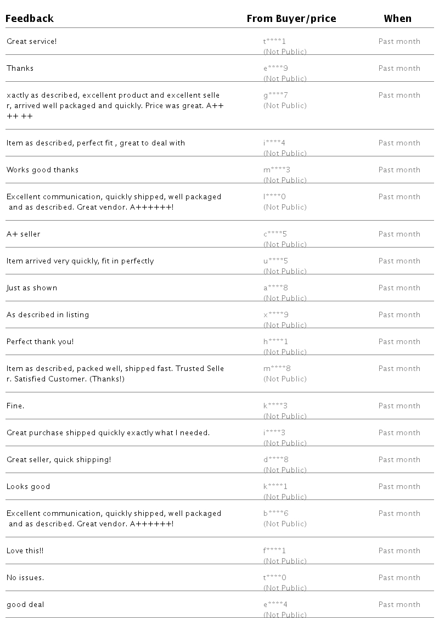The width and height of the screenshot is (439, 618).
Task: Open buyer i****4 profile
Action: tap(274, 143)
